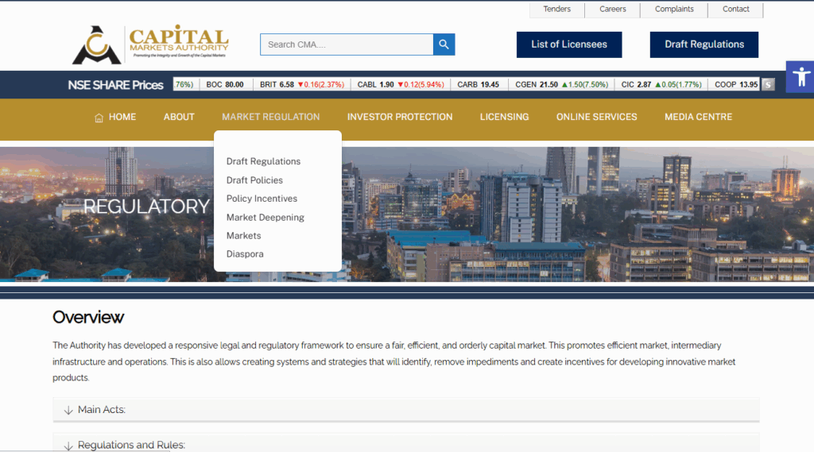Select Draft Policies in the dropdown
This screenshot has width=814, height=452.
(x=254, y=180)
